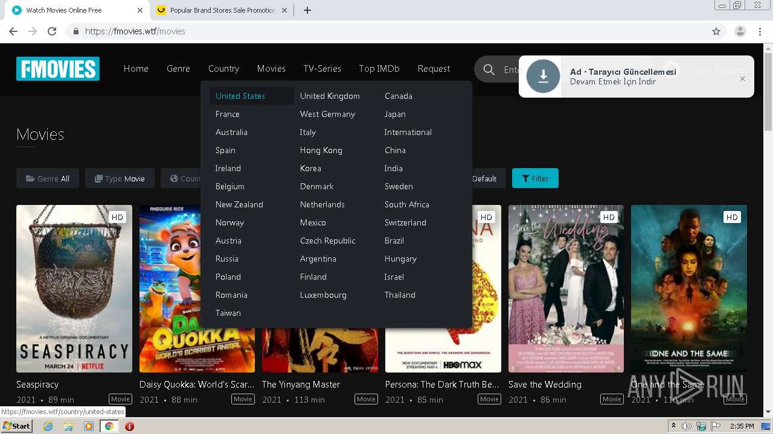Click the ad download arrow icon
The width and height of the screenshot is (773, 434).
point(543,76)
